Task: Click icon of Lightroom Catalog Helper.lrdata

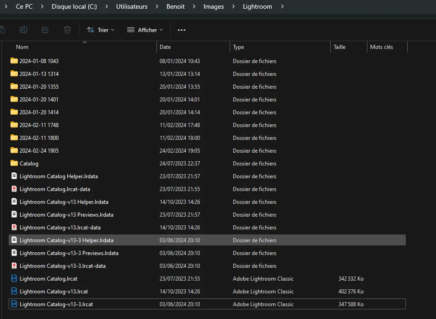Action: (x=14, y=176)
